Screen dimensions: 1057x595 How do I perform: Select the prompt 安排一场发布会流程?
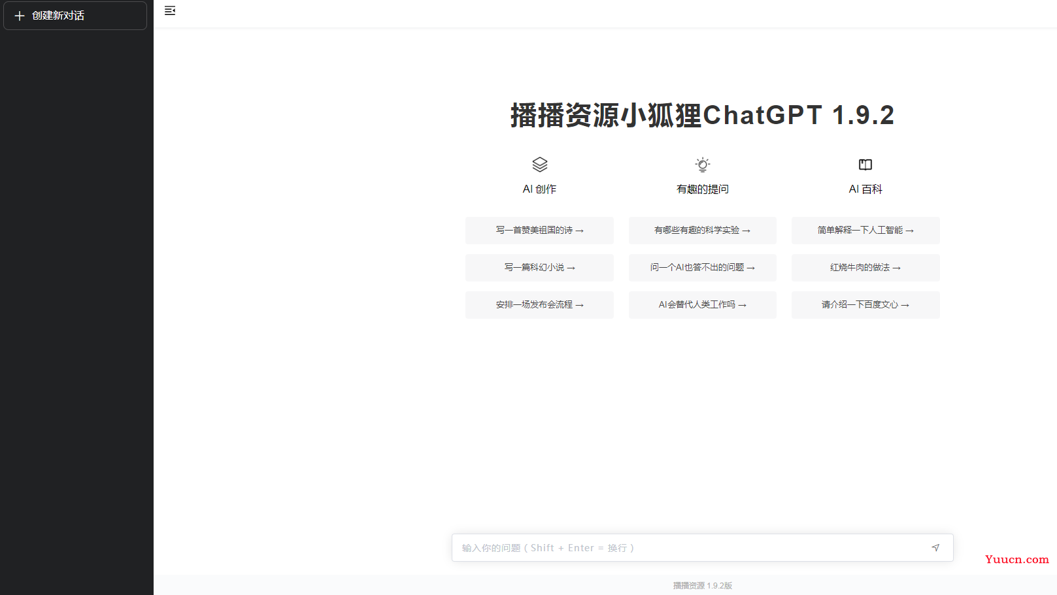(539, 305)
